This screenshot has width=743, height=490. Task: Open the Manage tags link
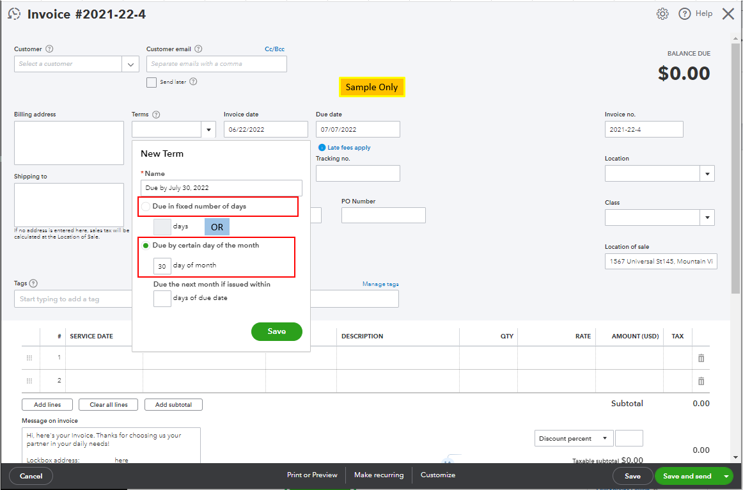click(380, 283)
